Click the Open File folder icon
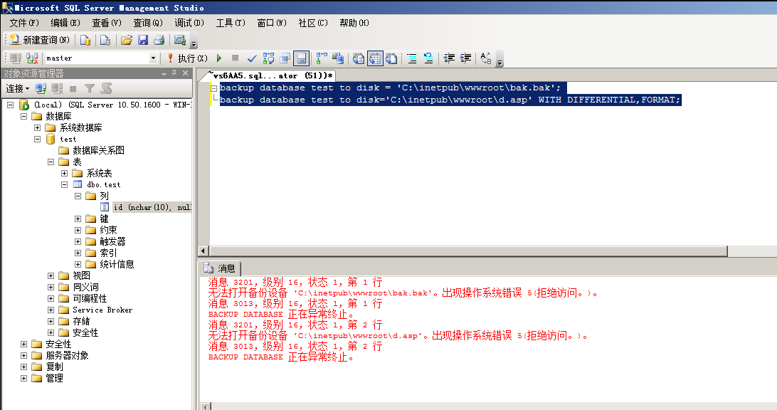Image resolution: width=777 pixels, height=410 pixels. coord(127,40)
